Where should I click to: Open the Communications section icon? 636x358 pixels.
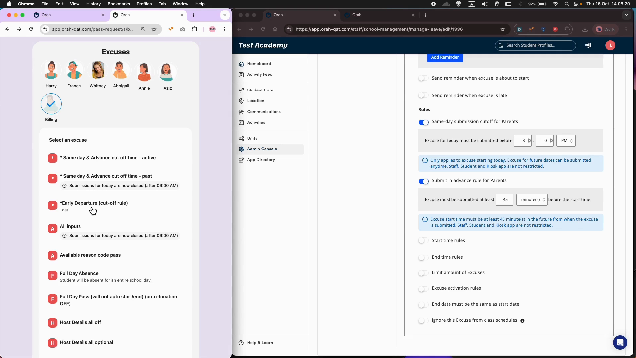click(x=241, y=112)
